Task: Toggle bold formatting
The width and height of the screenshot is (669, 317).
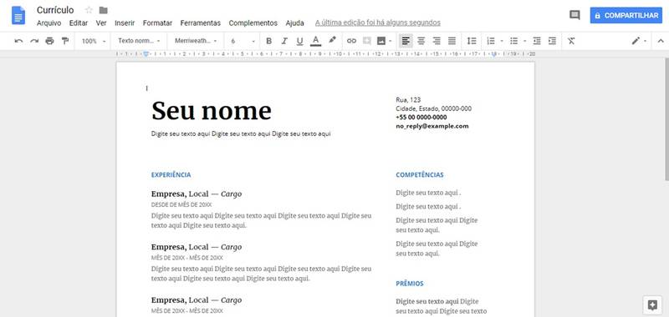Action: point(268,41)
